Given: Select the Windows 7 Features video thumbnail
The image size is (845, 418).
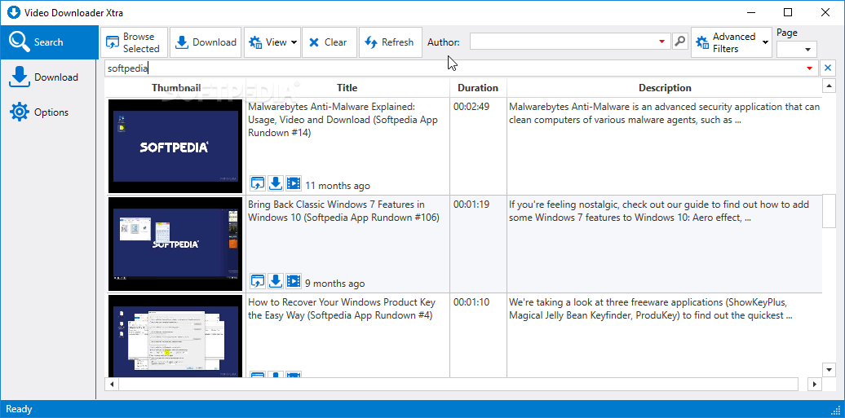Looking at the screenshot, I should pos(175,244).
